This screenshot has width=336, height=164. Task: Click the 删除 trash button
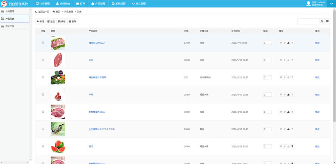pyautogui.click(x=72, y=22)
